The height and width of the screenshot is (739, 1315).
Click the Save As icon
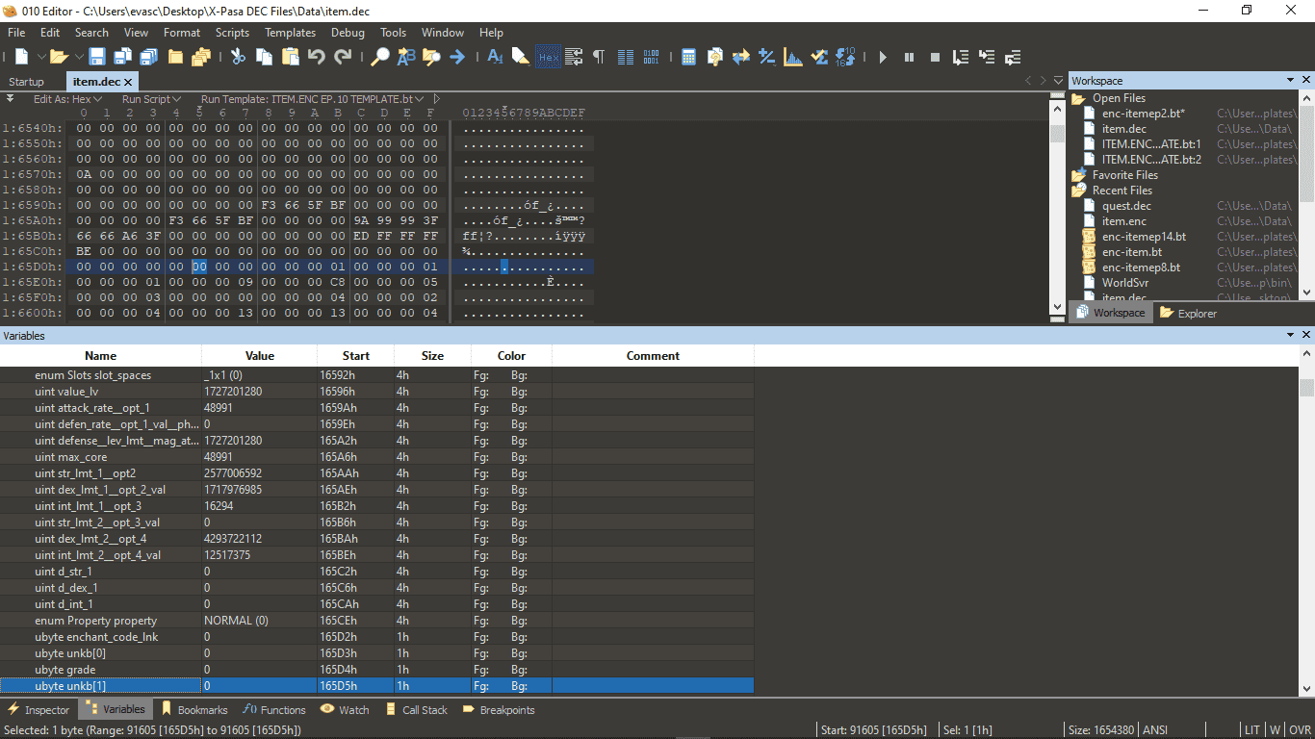coord(123,57)
